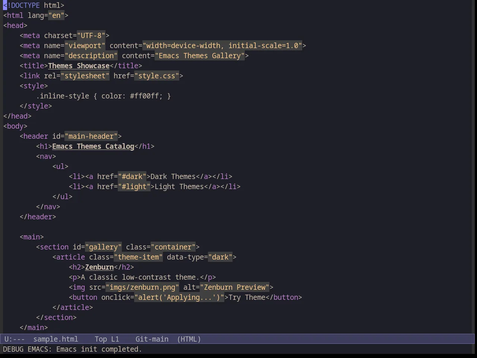Click the "description" meta name string
Image resolution: width=477 pixels, height=358 pixels.
[x=91, y=56]
